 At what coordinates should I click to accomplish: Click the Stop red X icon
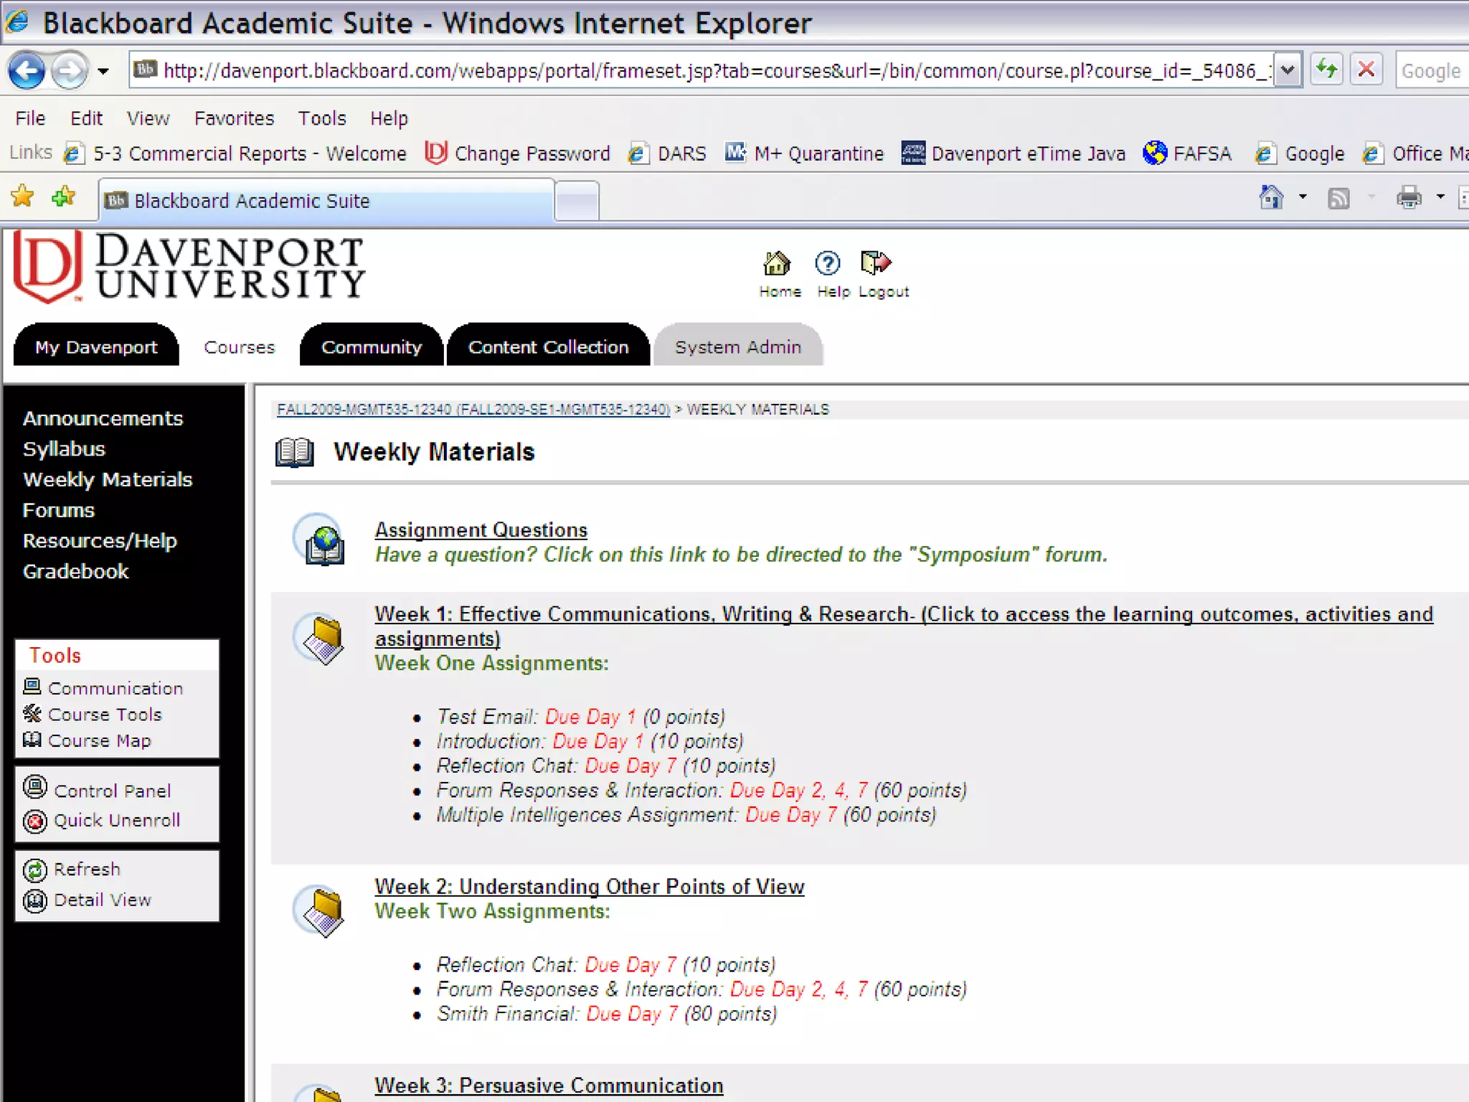1366,70
